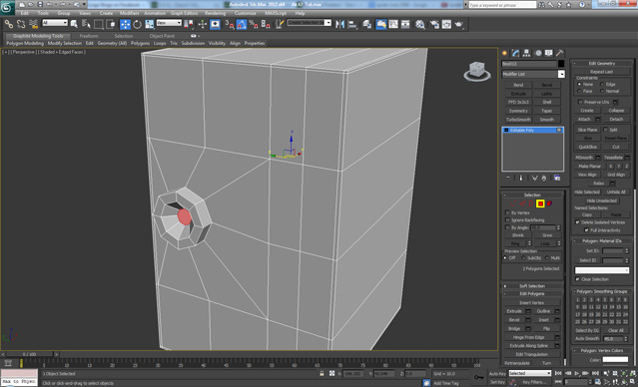Click the ViewCube in the viewport
Image resolution: width=638 pixels, height=387 pixels.
pyautogui.click(x=476, y=71)
